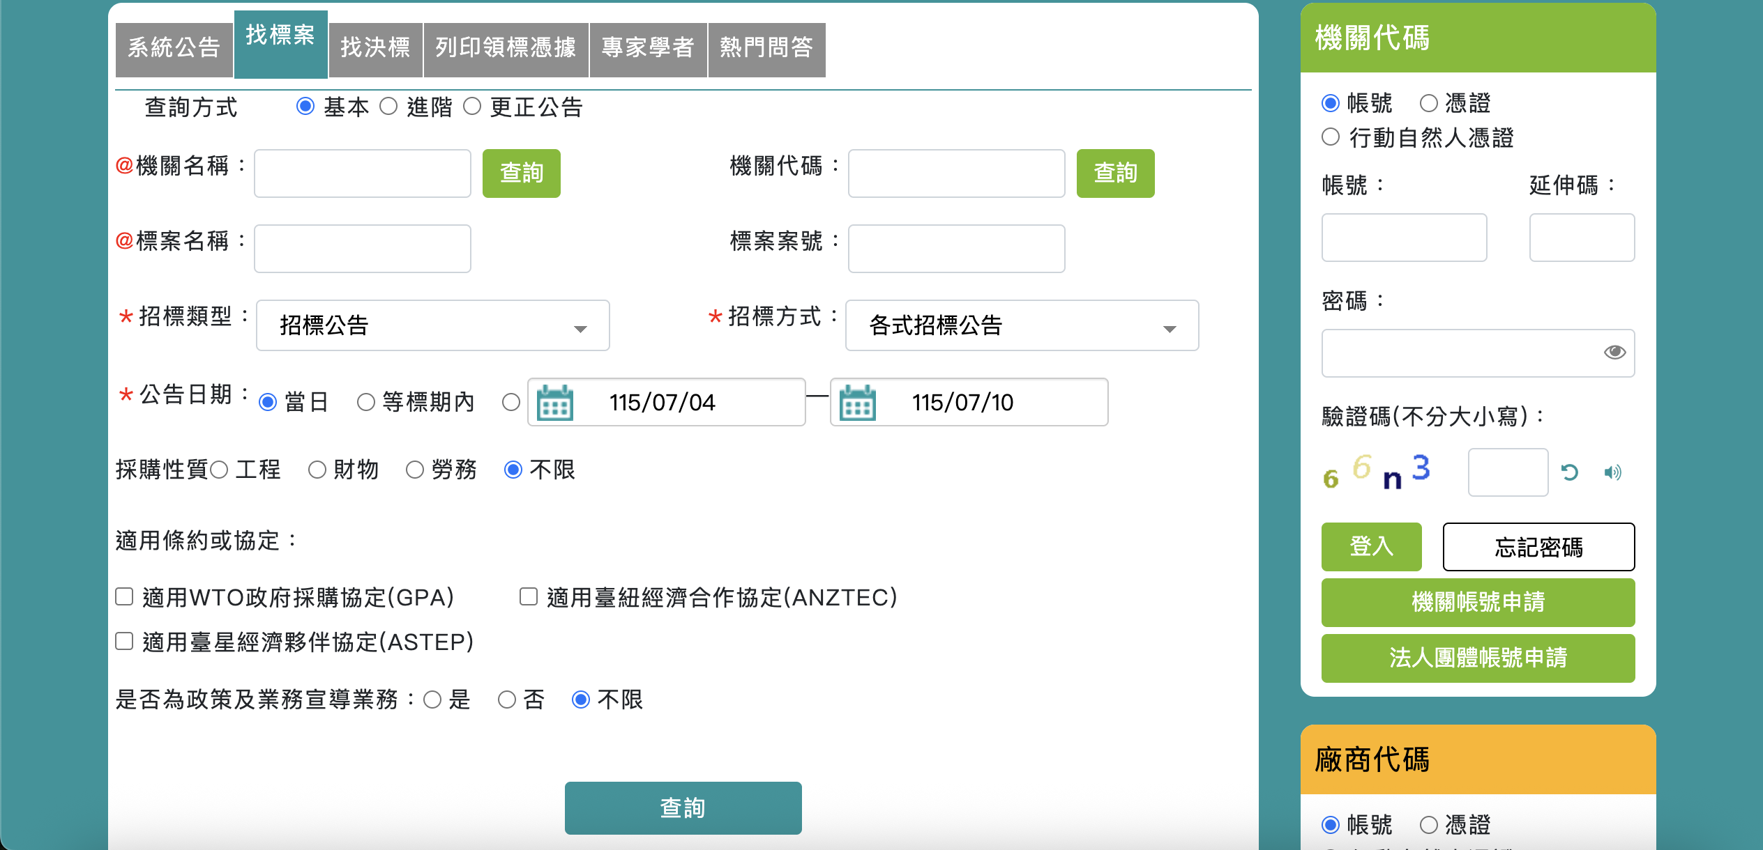1763x850 pixels.
Task: Check 適用WTO政府採購協定(GPA) checkbox
Action: pos(124,596)
